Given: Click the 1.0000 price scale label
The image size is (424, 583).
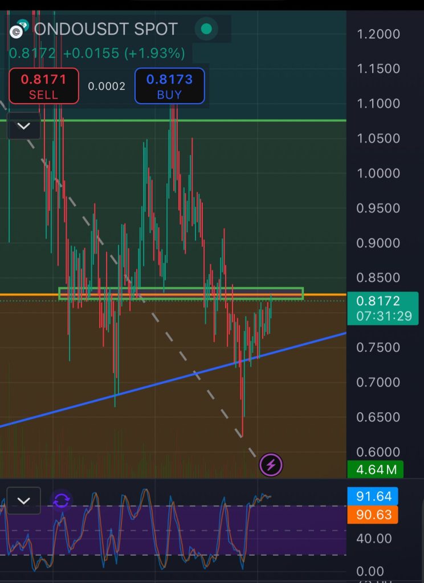Looking at the screenshot, I should pos(378,173).
